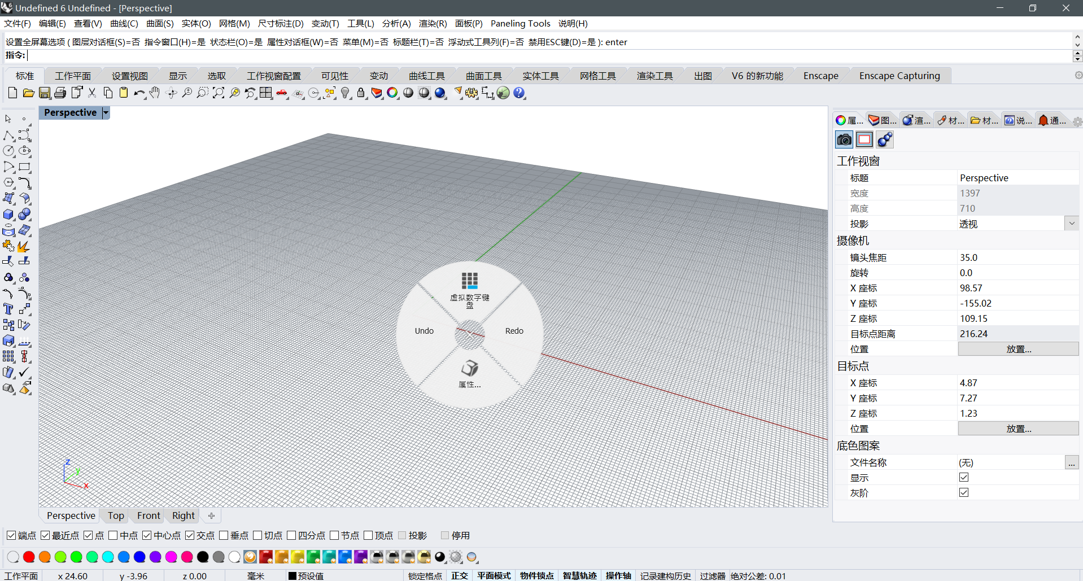
Task: Click the camera icon in the properties panel
Action: (x=844, y=139)
